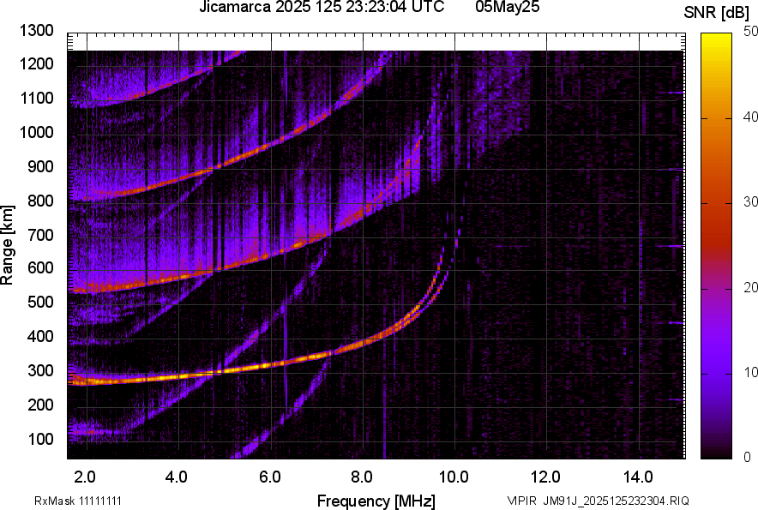Click the 1200 range tick label
This screenshot has height=510, width=758.
click(37, 63)
